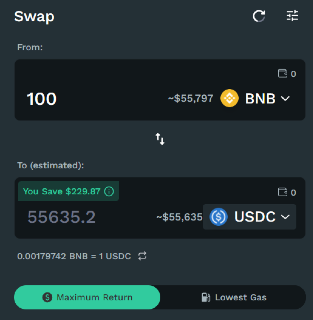This screenshot has width=313, height=320.
Task: Click the wallet balance icon in To box
Action: tap(282, 192)
